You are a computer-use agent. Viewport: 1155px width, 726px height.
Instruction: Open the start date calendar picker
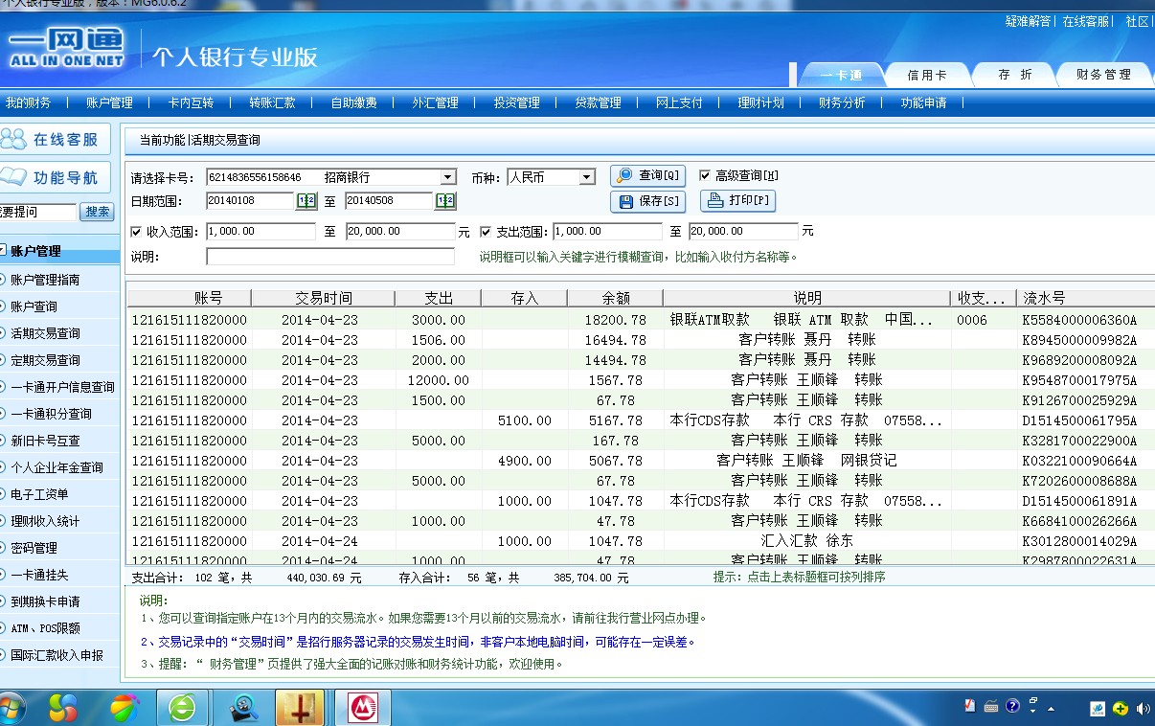[x=306, y=201]
